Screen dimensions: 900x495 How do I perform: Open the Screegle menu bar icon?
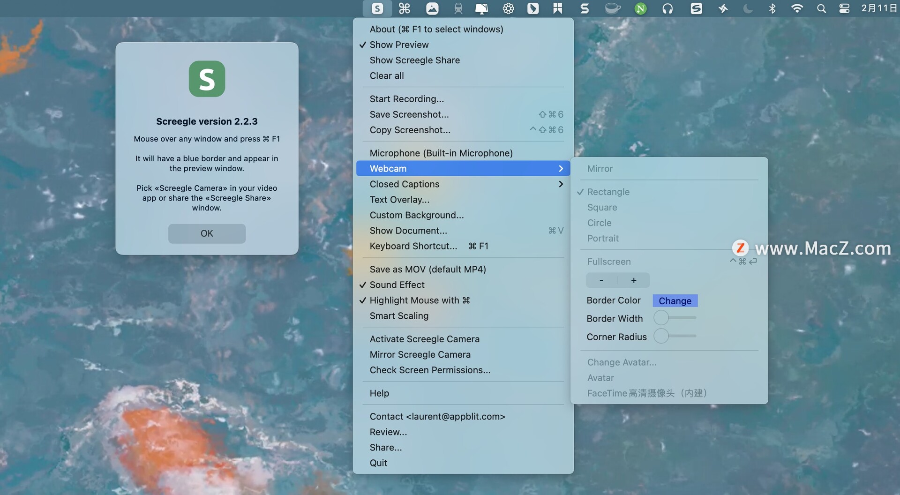point(377,8)
